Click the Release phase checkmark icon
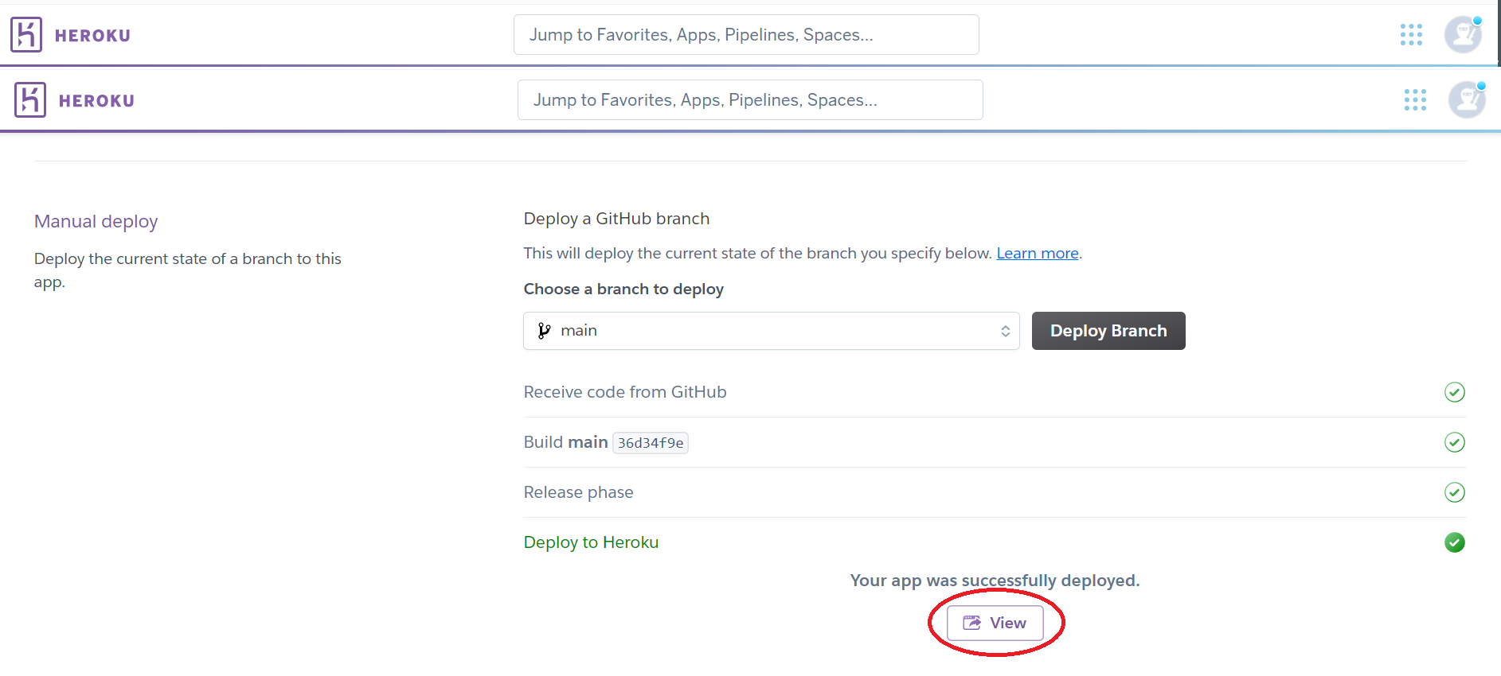Screen dimensions: 1501x676 (x=1455, y=492)
